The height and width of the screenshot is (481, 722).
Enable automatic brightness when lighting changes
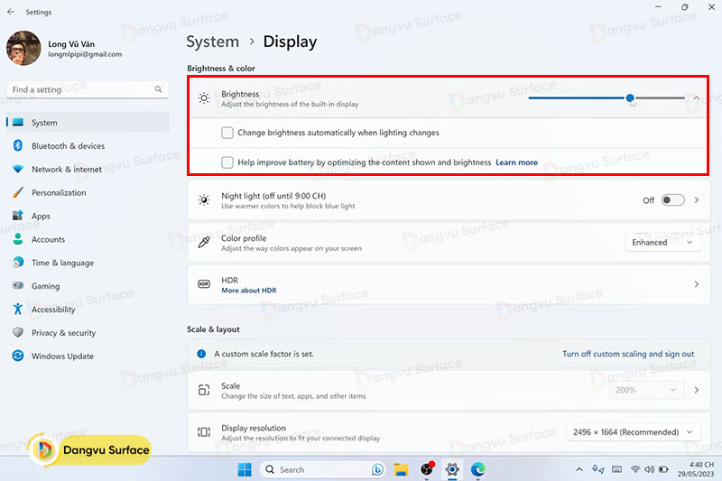(227, 133)
